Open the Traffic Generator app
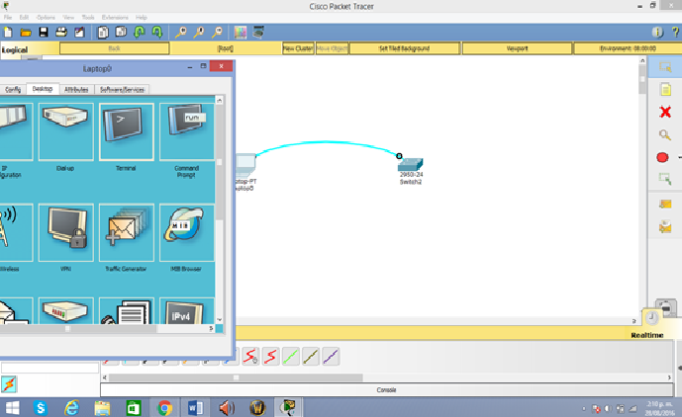682x417 pixels. 126,232
